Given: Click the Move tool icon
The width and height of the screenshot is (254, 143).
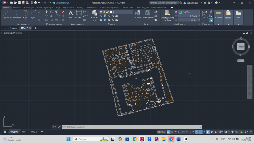Looking at the screenshot, I should [46, 12].
